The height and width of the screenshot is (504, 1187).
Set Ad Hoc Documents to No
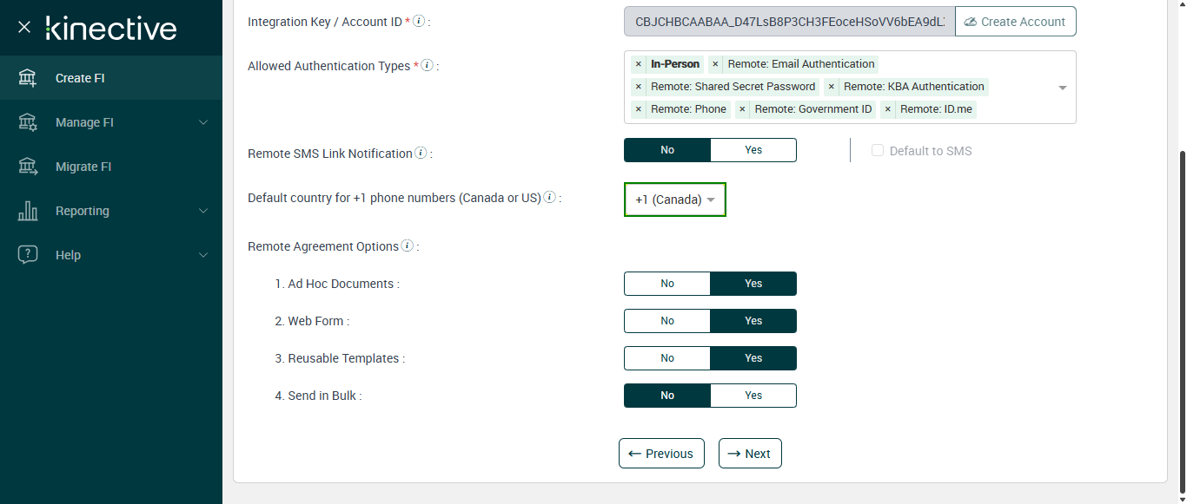667,284
